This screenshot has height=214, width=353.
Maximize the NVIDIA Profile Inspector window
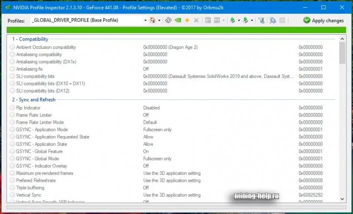point(323,7)
